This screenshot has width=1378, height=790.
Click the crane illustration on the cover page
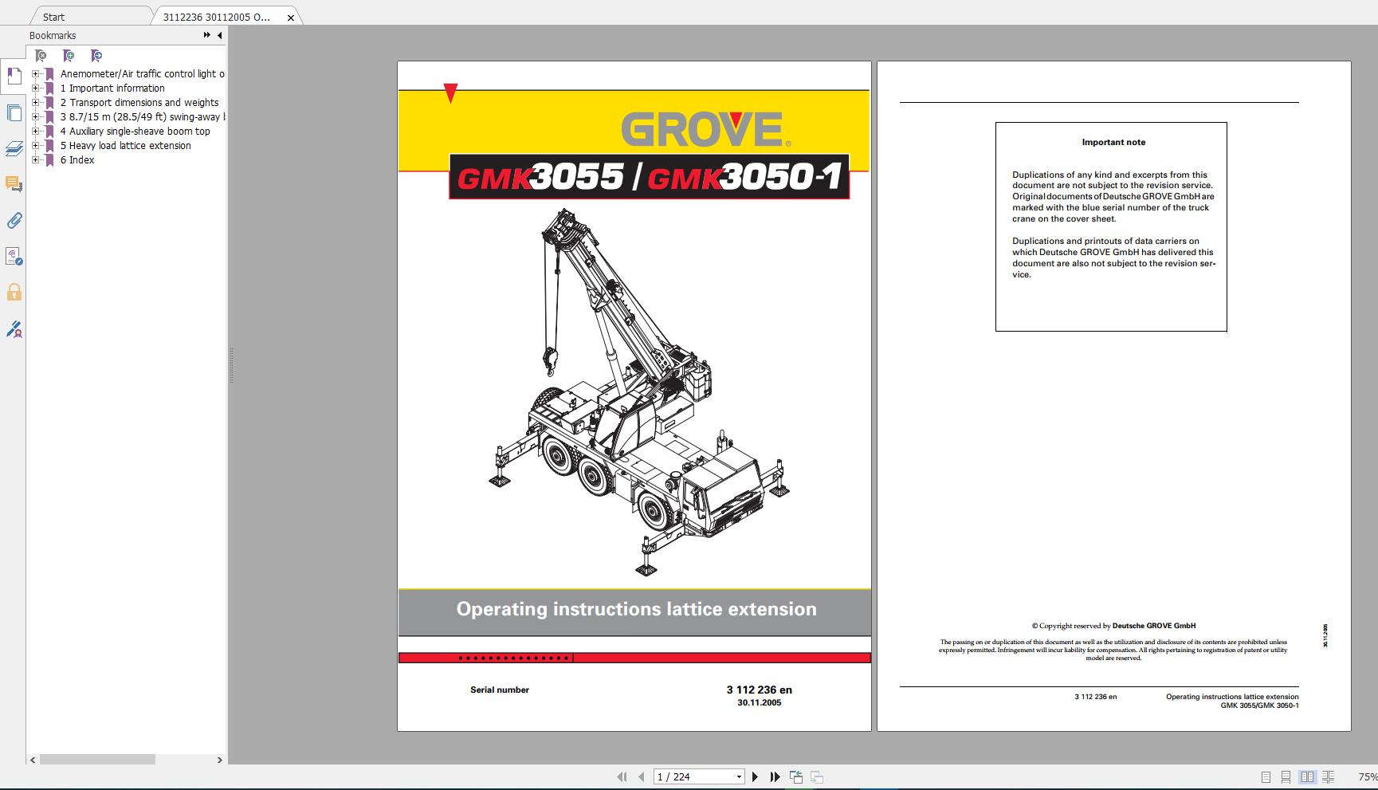tap(638, 391)
